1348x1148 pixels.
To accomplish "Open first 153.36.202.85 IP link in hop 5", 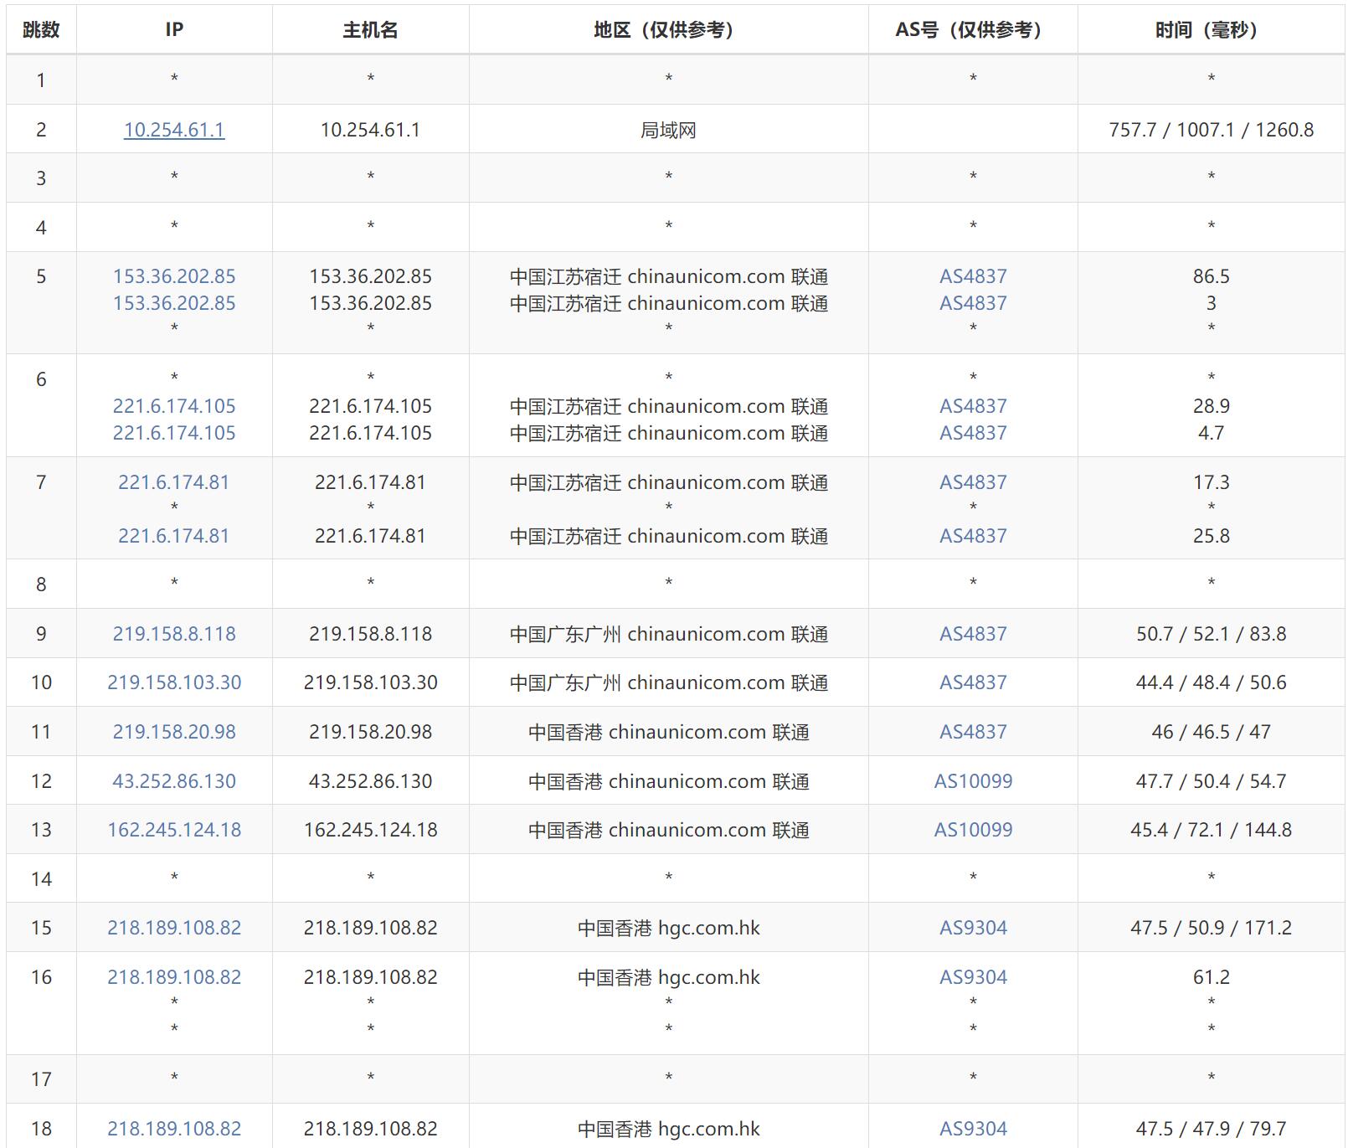I will point(174,276).
